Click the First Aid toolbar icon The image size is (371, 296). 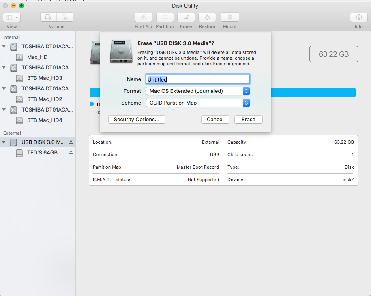[143, 17]
